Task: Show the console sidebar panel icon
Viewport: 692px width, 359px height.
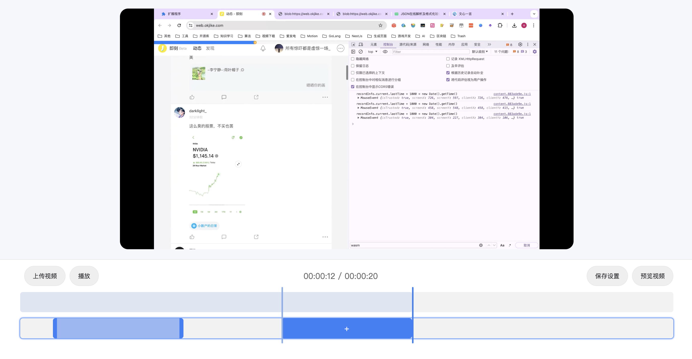Action: coord(353,52)
